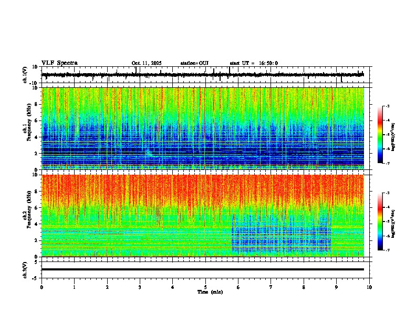Screen dimensions: 416x322
Task: Click the time axis tick label "7"
Action: pyautogui.click(x=271, y=287)
